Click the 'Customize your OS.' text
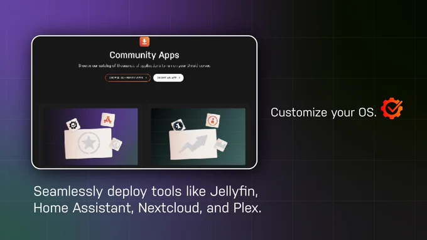Screen dimensions: 427x240 click(323, 112)
